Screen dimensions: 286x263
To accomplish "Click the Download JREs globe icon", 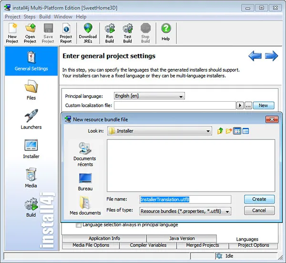I will tap(88, 33).
